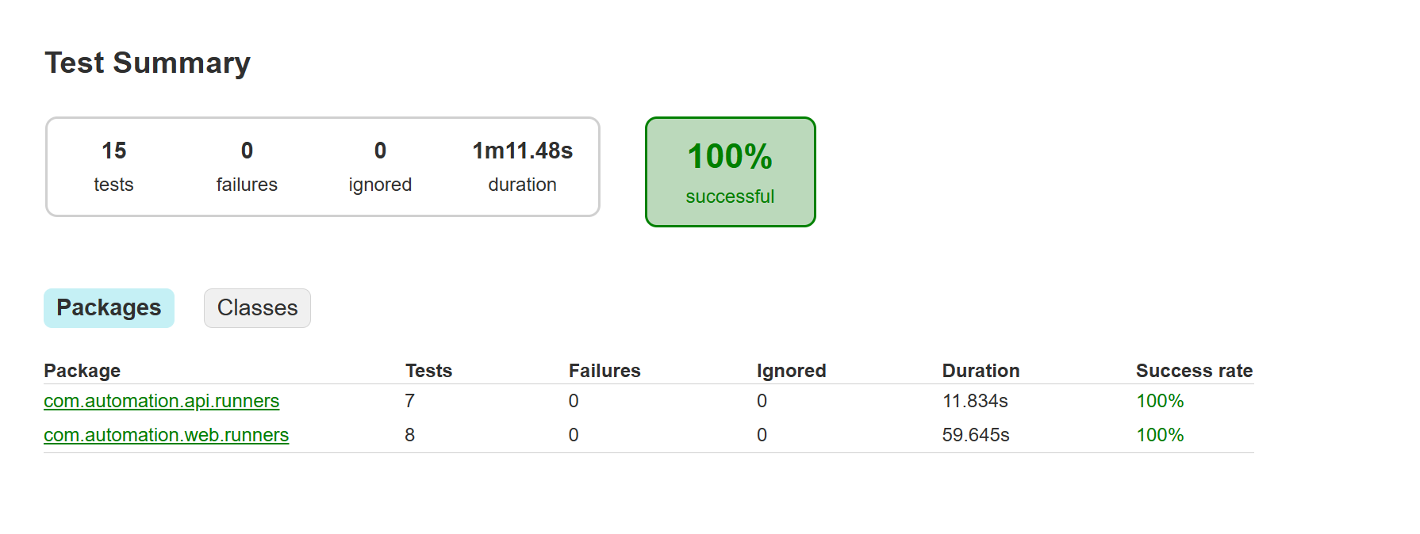Click the Tests column header

(x=428, y=371)
